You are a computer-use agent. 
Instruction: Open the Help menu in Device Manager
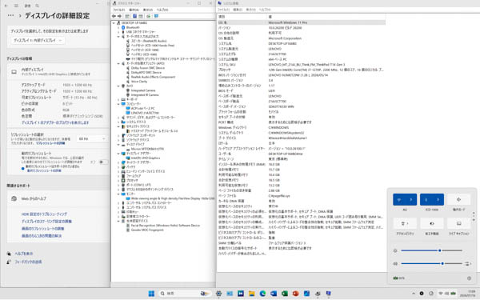coord(162,10)
